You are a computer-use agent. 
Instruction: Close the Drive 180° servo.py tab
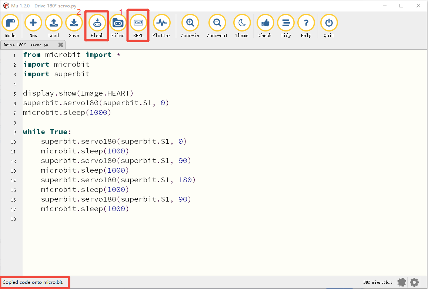point(61,45)
